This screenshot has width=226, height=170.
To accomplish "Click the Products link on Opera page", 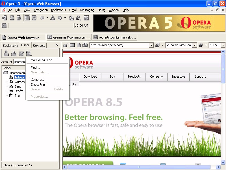I will 134,76.
